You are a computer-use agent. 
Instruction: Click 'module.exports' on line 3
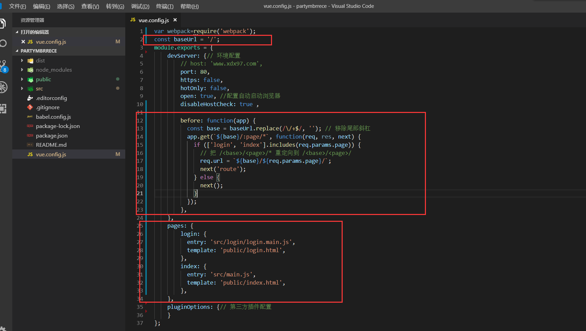coord(177,47)
